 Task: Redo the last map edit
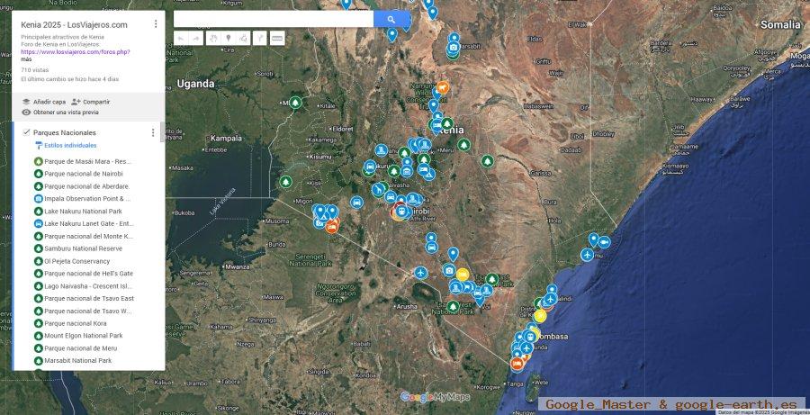pos(196,38)
